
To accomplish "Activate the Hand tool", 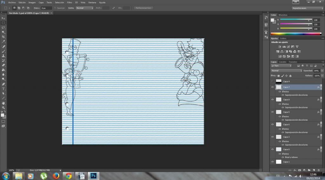I will pos(3,103).
